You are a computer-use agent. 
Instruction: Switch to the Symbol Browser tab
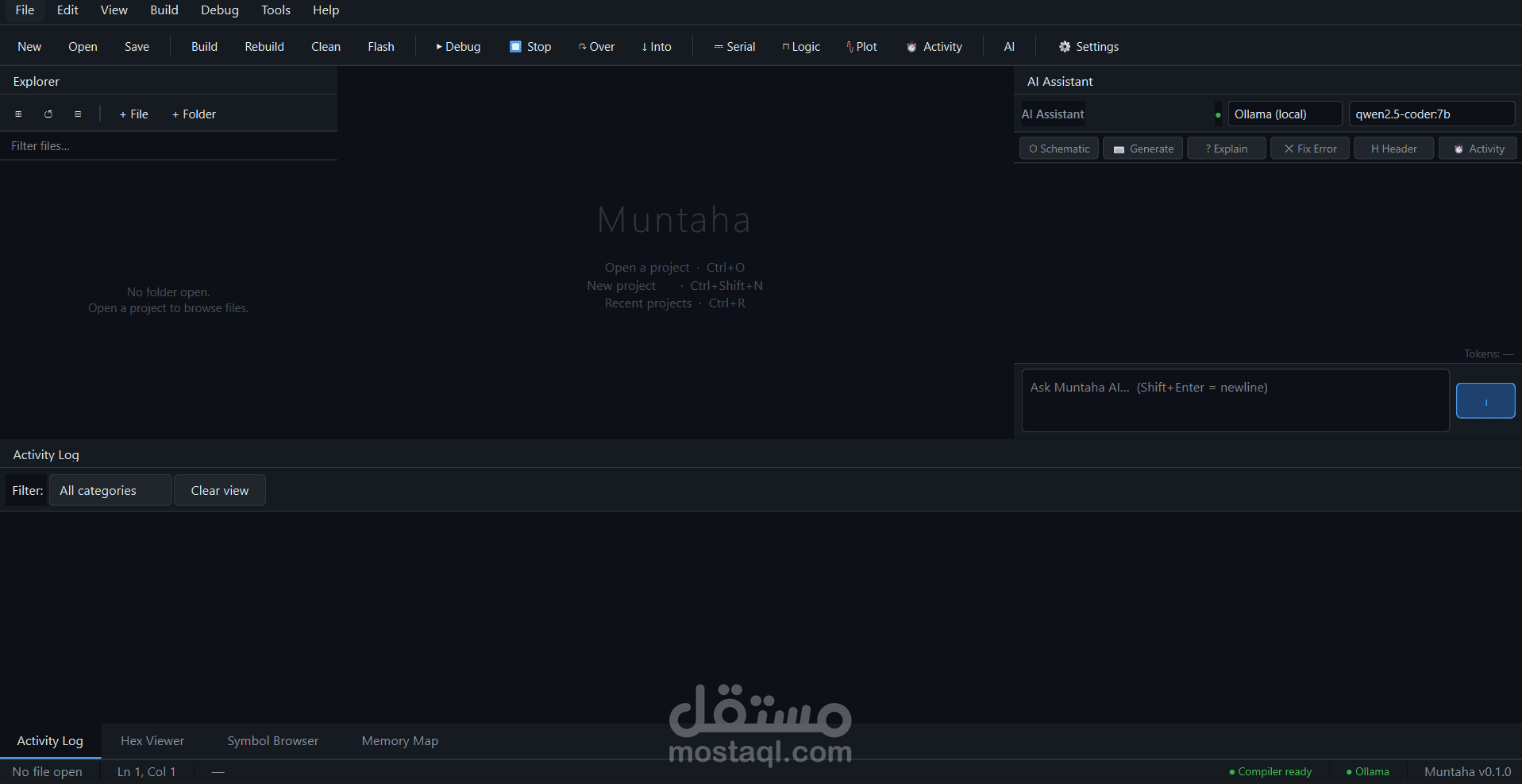(x=273, y=741)
